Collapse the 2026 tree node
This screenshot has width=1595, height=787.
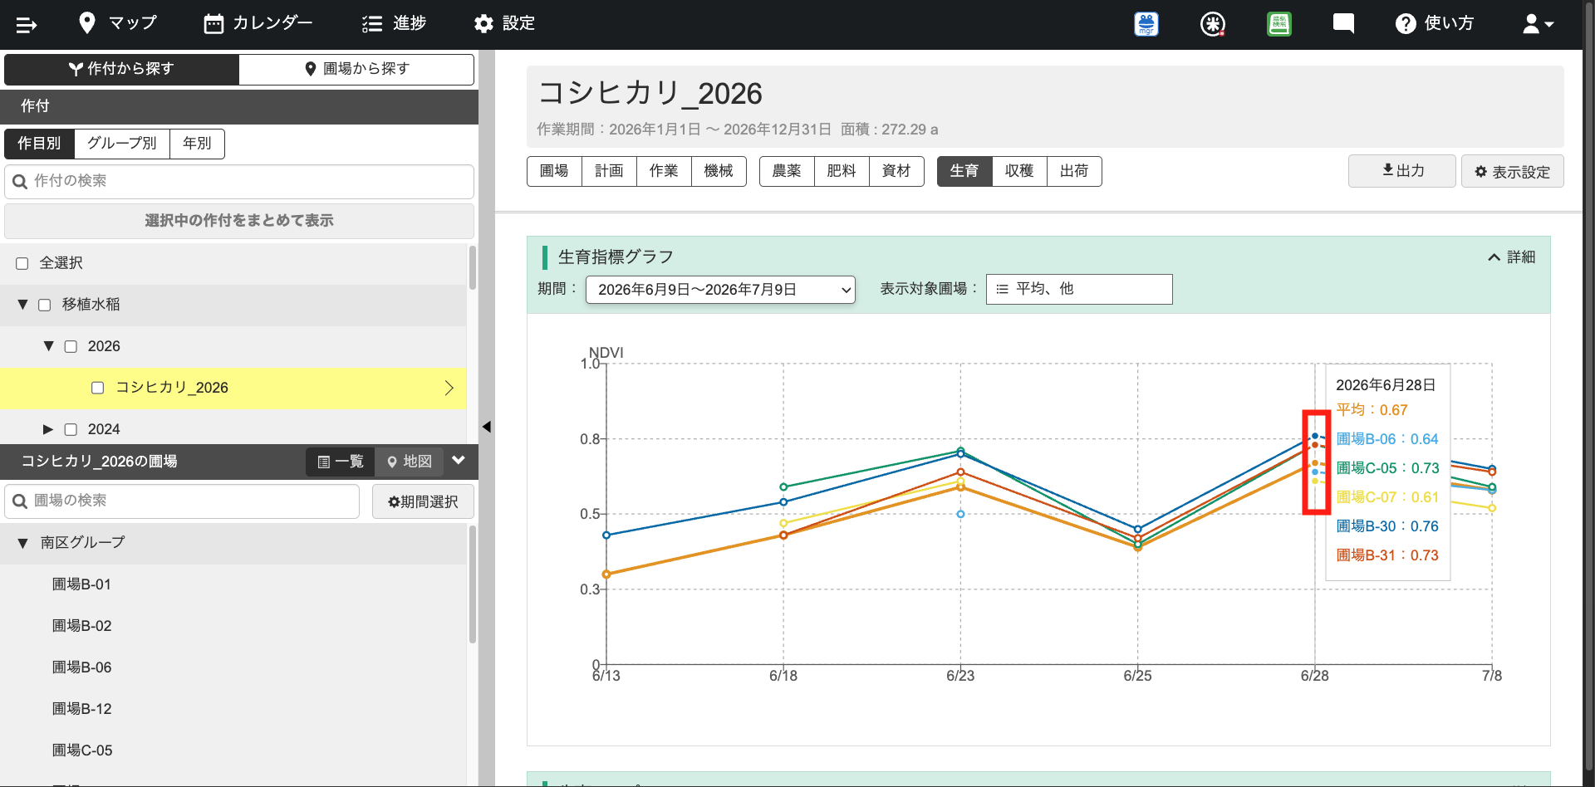pos(48,346)
